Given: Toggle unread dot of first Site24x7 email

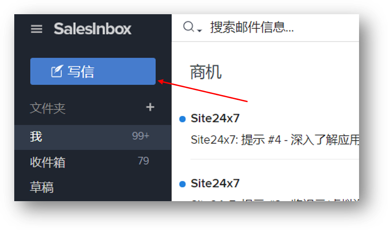Looking at the screenshot, I should click(182, 119).
